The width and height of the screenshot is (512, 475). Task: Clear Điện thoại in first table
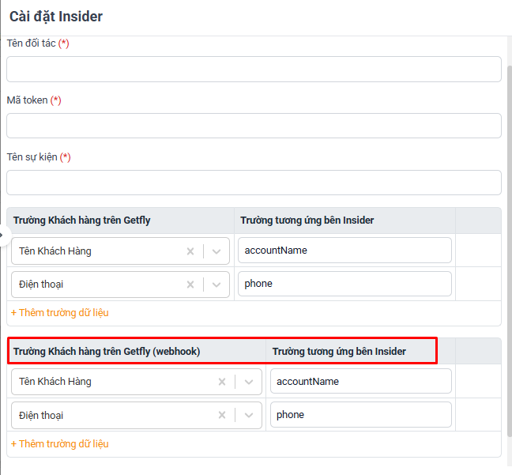tap(190, 285)
